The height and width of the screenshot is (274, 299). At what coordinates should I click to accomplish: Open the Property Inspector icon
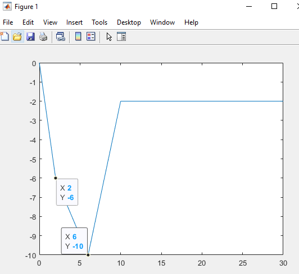121,36
